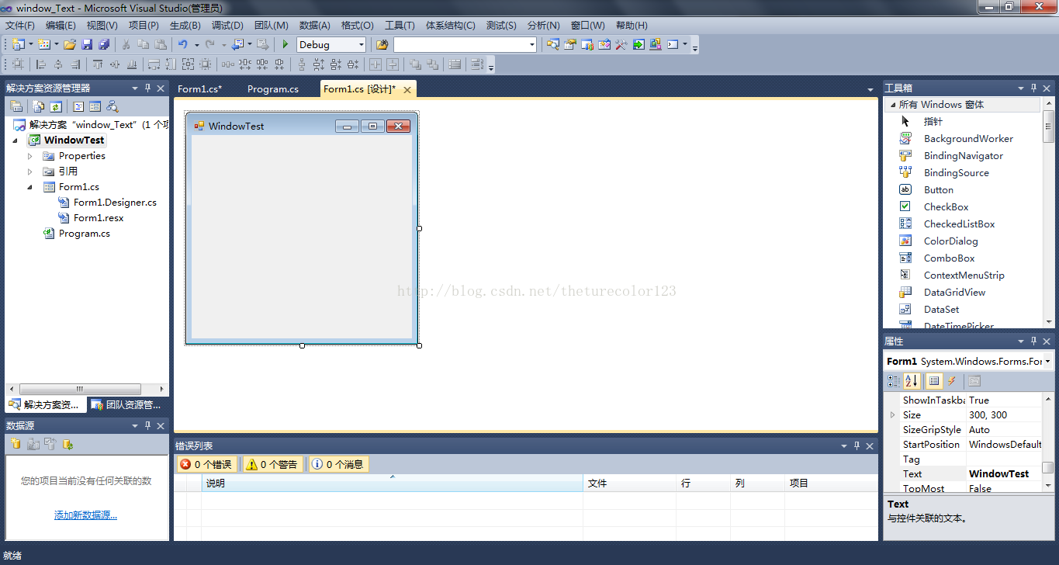Switch to the Program.cs tab
The image size is (1059, 565).
click(x=273, y=89)
